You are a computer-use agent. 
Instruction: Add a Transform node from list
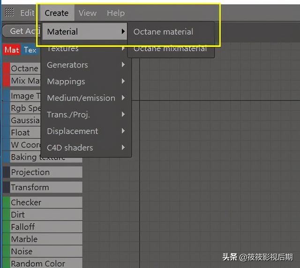point(46,187)
